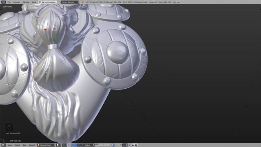This screenshot has width=261, height=147.
Task: Open the viewport shading sphere dropdown
Action: [59, 145]
